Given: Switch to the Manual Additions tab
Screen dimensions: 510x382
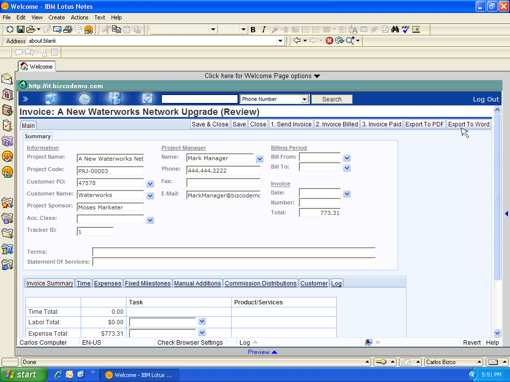Looking at the screenshot, I should click(197, 283).
